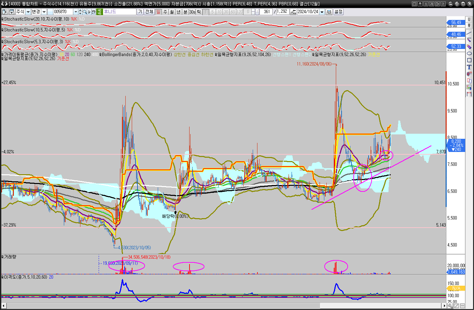This screenshot has height=310, width=474.
Task: Click the green market badge icon
Action: click(x=99, y=12)
